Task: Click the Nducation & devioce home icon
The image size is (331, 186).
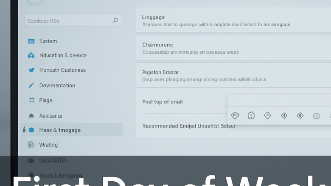Action: coord(31,55)
